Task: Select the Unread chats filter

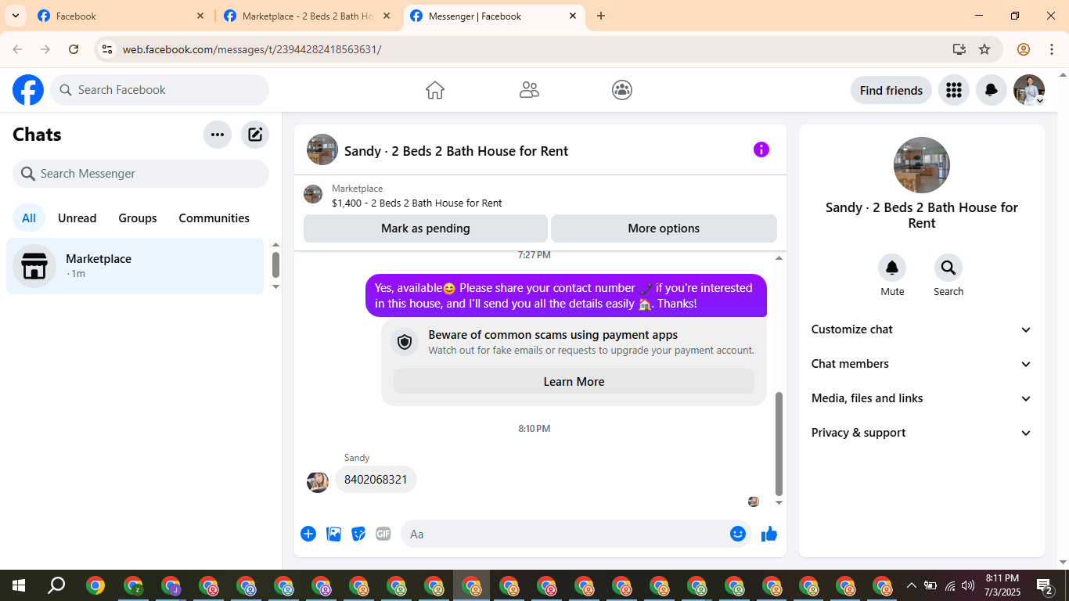Action: (77, 218)
